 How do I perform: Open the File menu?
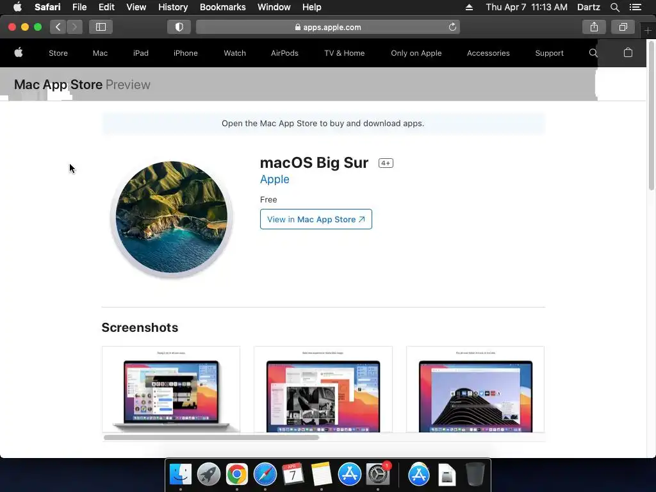79,7
